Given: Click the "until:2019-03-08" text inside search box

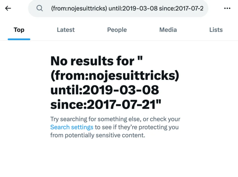Looking at the screenshot, I should point(133,8).
